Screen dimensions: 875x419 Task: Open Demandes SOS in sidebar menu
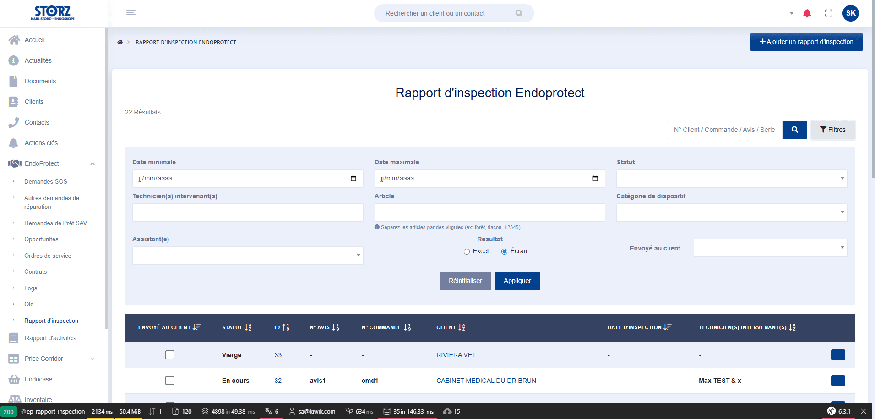(x=46, y=182)
